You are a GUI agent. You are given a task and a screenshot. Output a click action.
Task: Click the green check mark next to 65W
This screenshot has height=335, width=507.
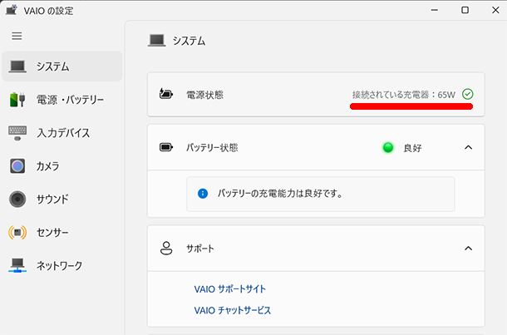(468, 94)
